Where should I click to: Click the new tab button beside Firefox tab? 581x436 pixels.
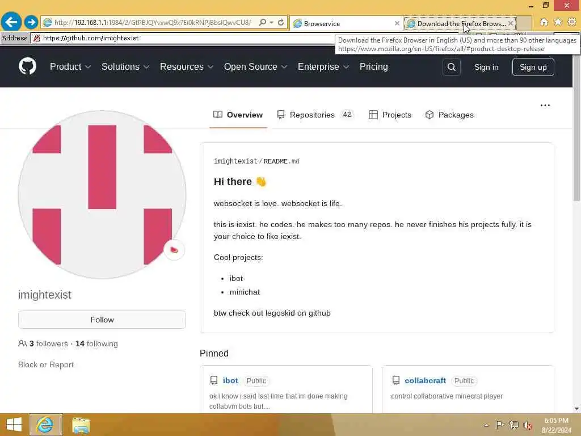pos(524,23)
